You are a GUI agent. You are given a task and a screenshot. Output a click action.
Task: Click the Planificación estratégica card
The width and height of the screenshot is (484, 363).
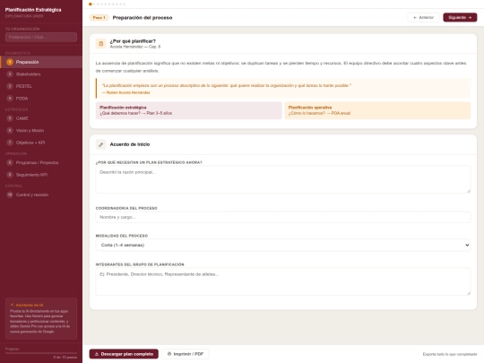(188, 110)
